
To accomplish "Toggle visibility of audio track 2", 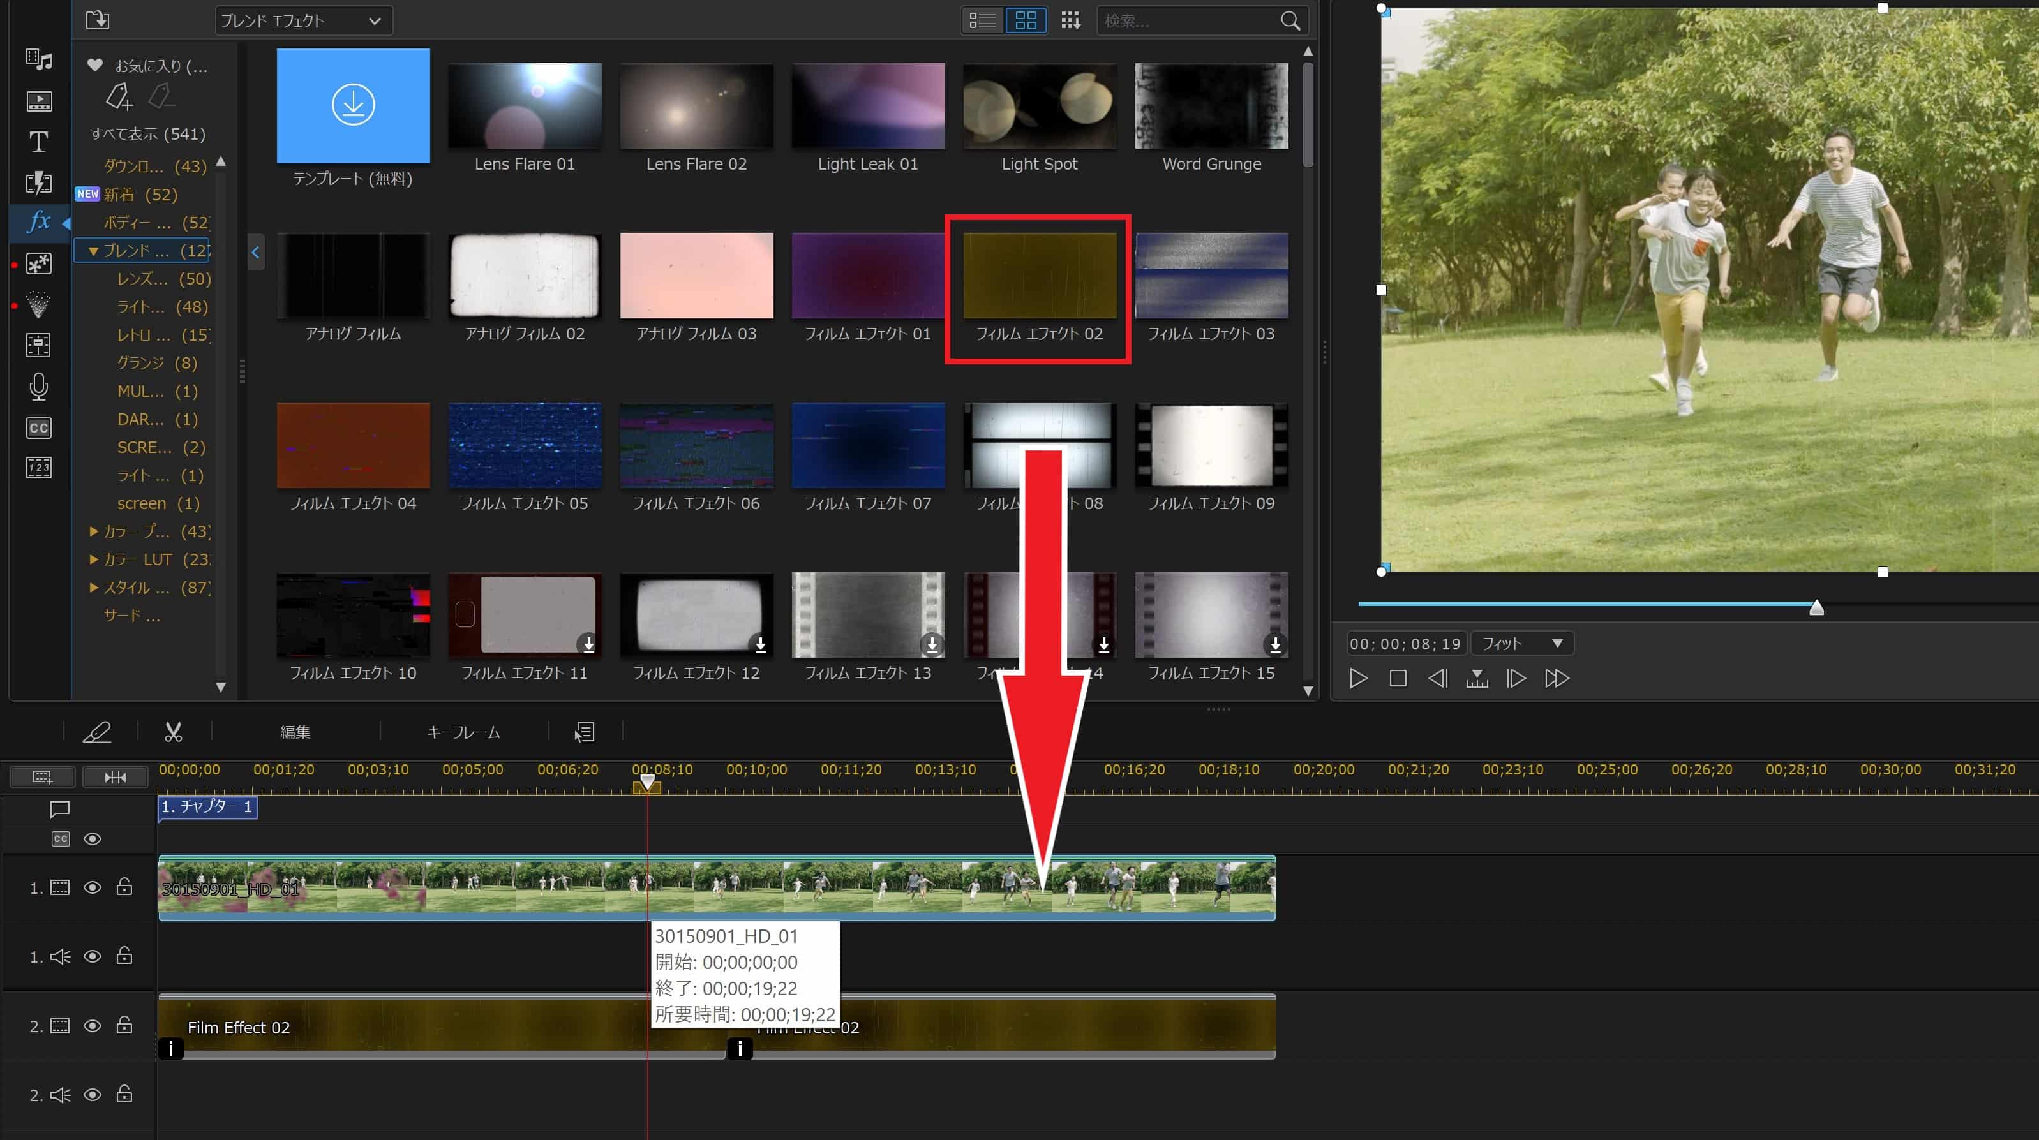I will 93,1095.
